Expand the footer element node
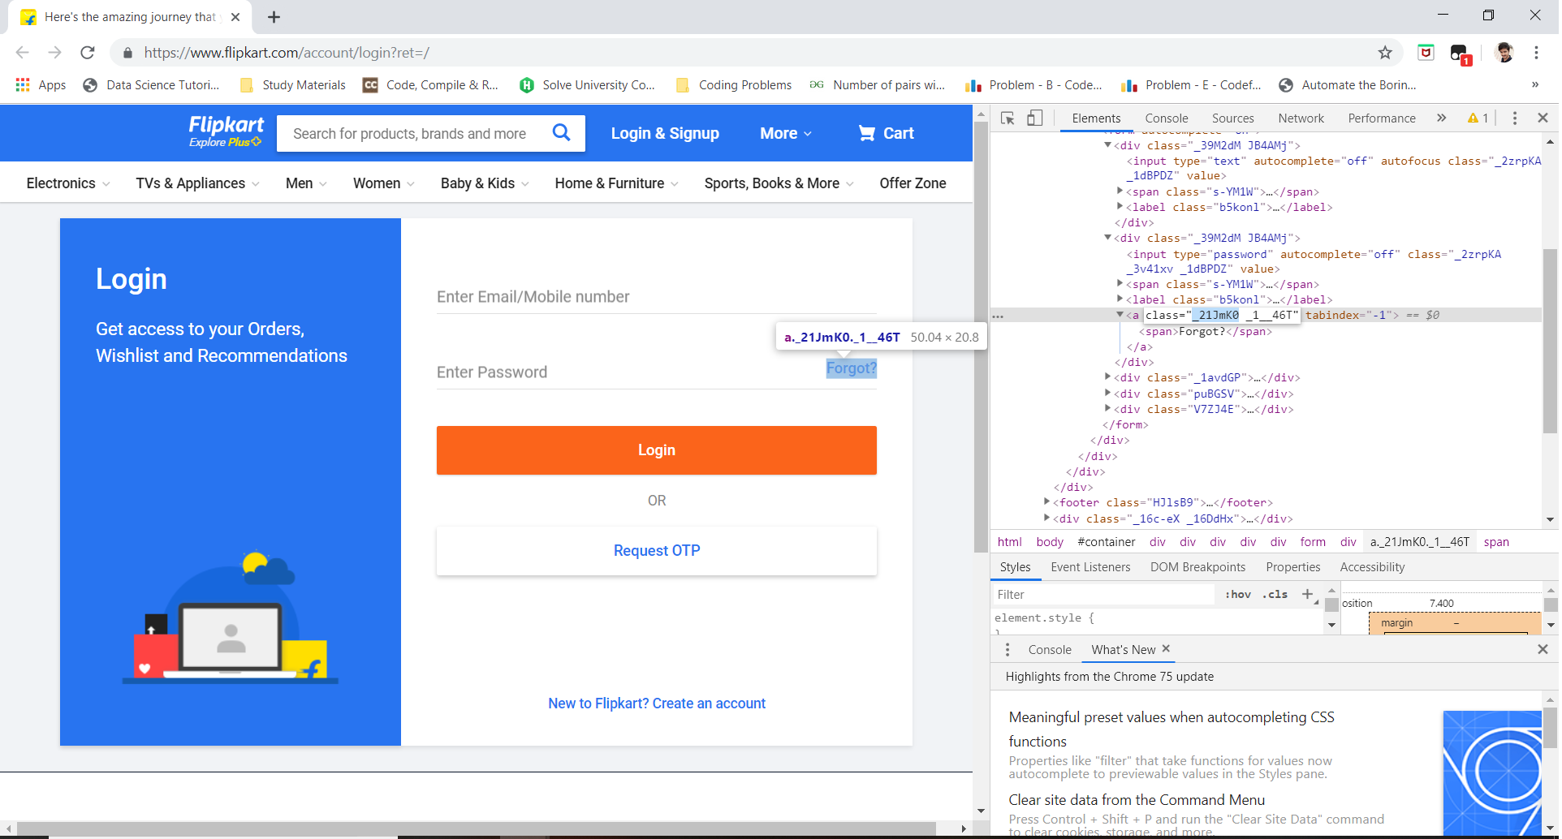This screenshot has width=1562, height=839. 1046,502
